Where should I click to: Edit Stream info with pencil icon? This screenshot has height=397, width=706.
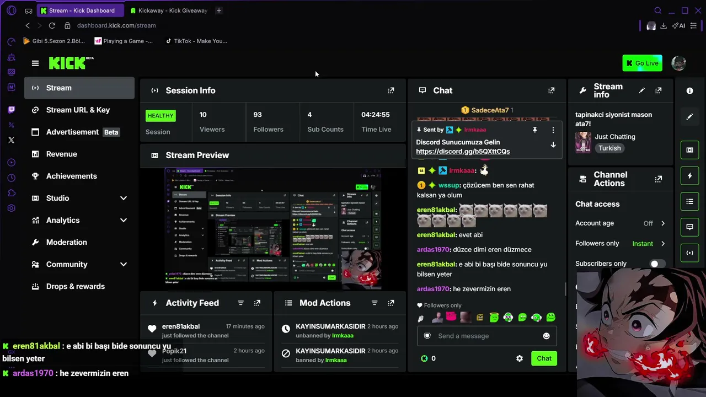(641, 90)
